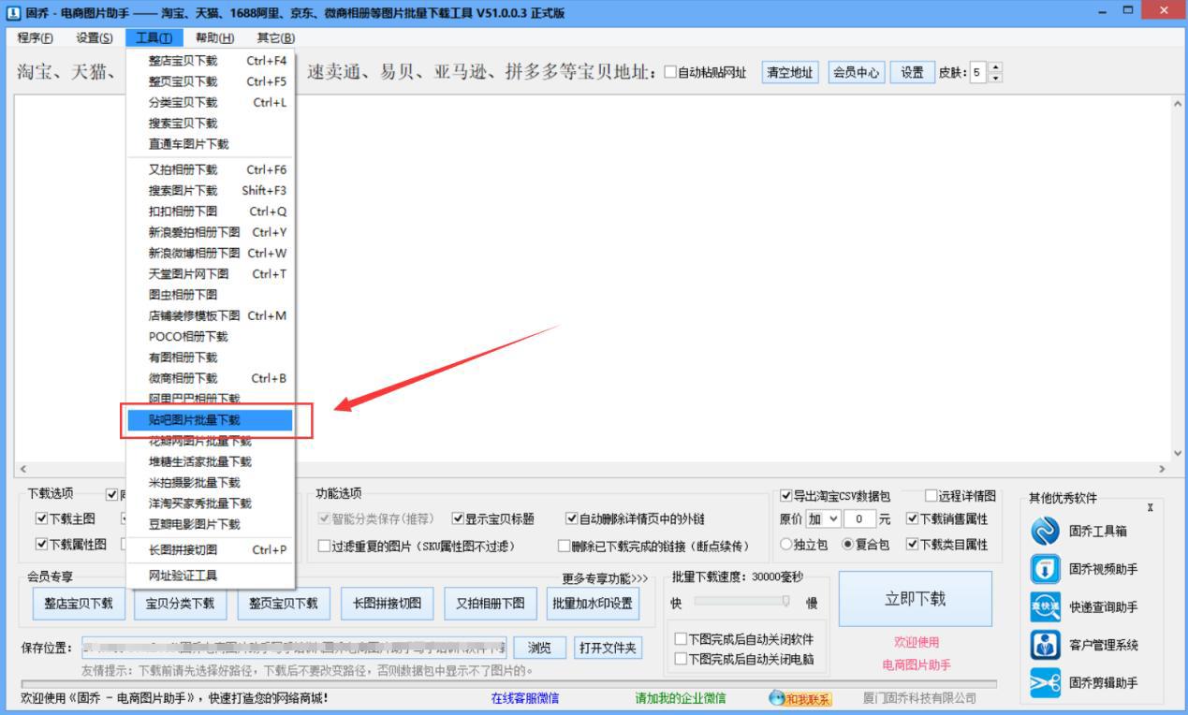1188x715 pixels.
Task: Open 固乔剪辑助手 scissors icon
Action: coord(1044,684)
